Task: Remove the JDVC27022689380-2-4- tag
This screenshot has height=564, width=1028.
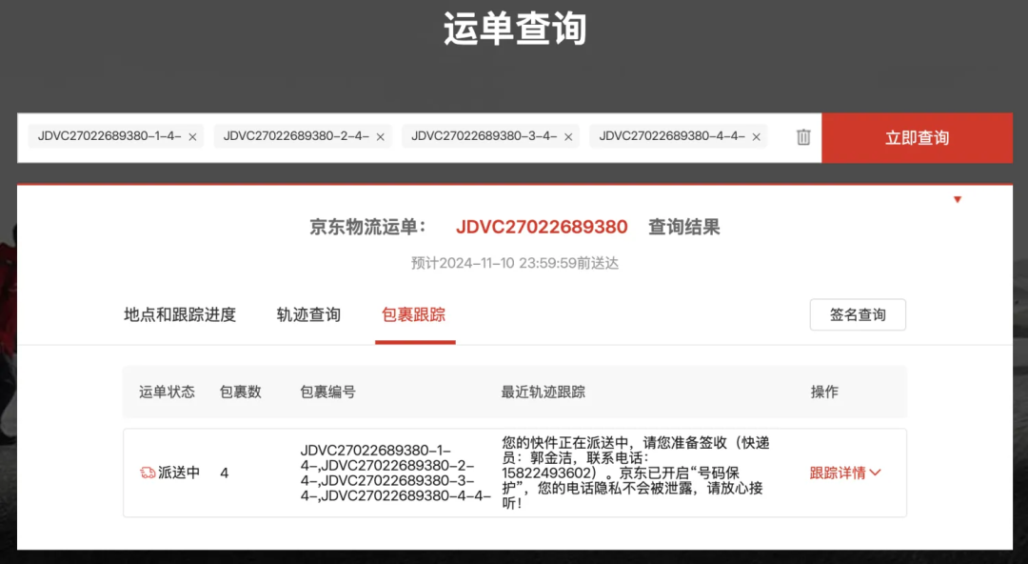Action: 380,137
